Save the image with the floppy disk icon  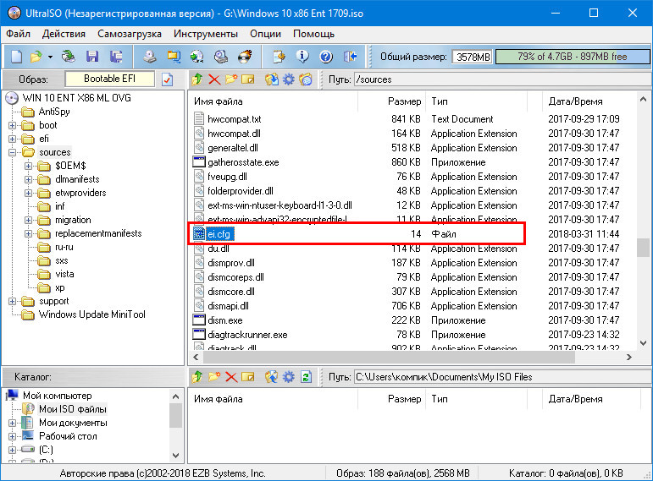(91, 57)
